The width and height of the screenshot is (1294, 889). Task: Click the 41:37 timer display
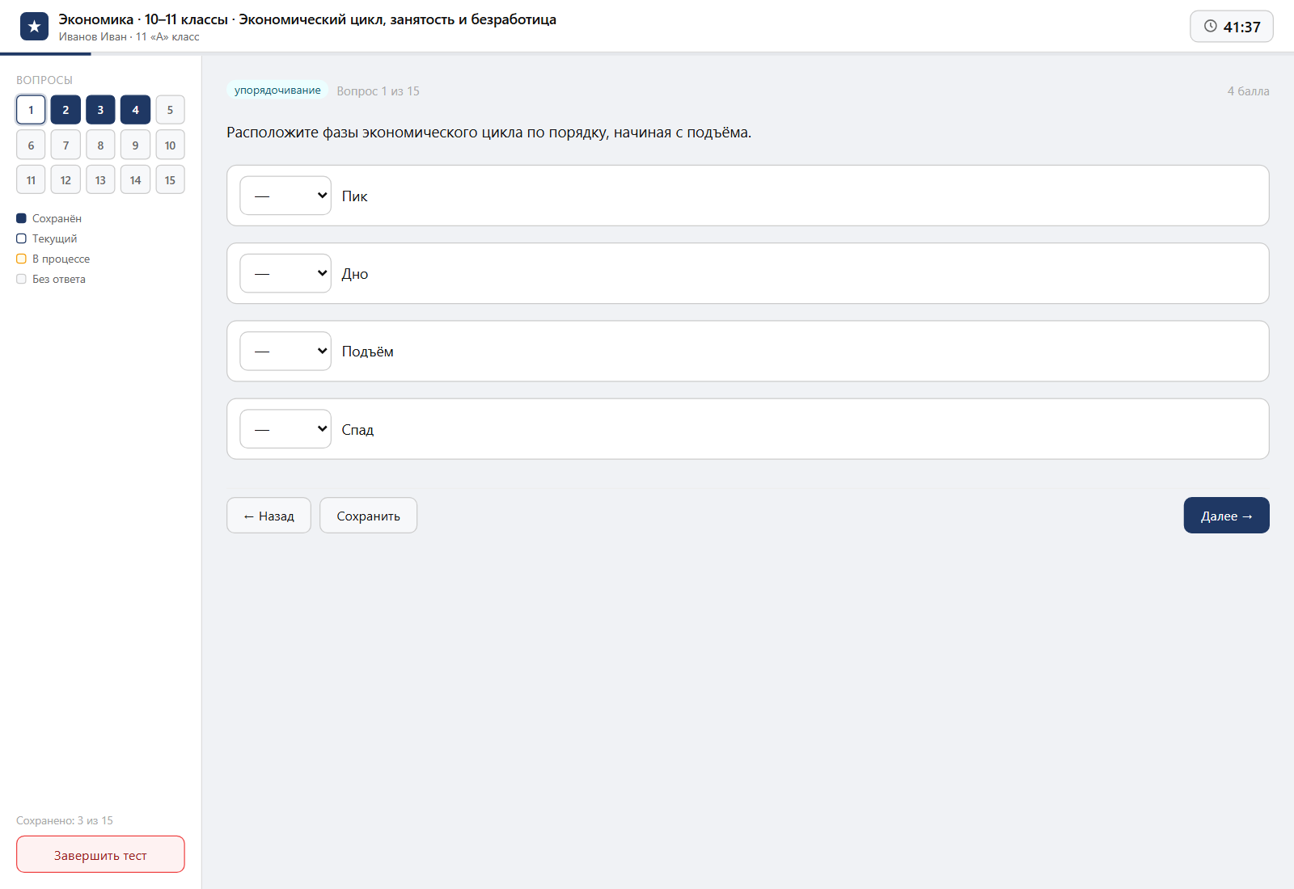pyautogui.click(x=1231, y=27)
